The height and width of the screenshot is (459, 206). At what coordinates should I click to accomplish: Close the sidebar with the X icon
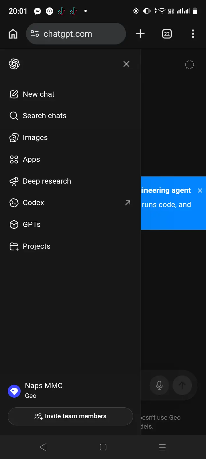pyautogui.click(x=126, y=64)
